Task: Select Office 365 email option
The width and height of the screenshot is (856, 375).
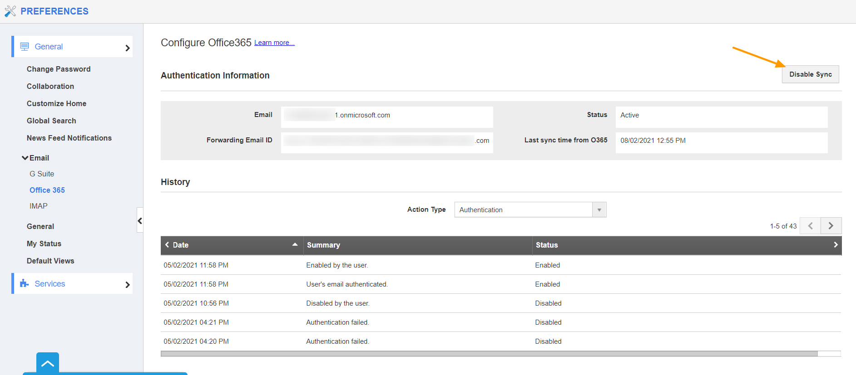Action: (47, 190)
